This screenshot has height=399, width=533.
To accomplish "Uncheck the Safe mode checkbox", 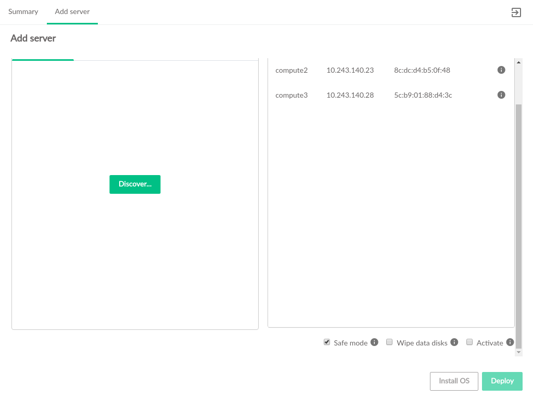I will pos(327,342).
